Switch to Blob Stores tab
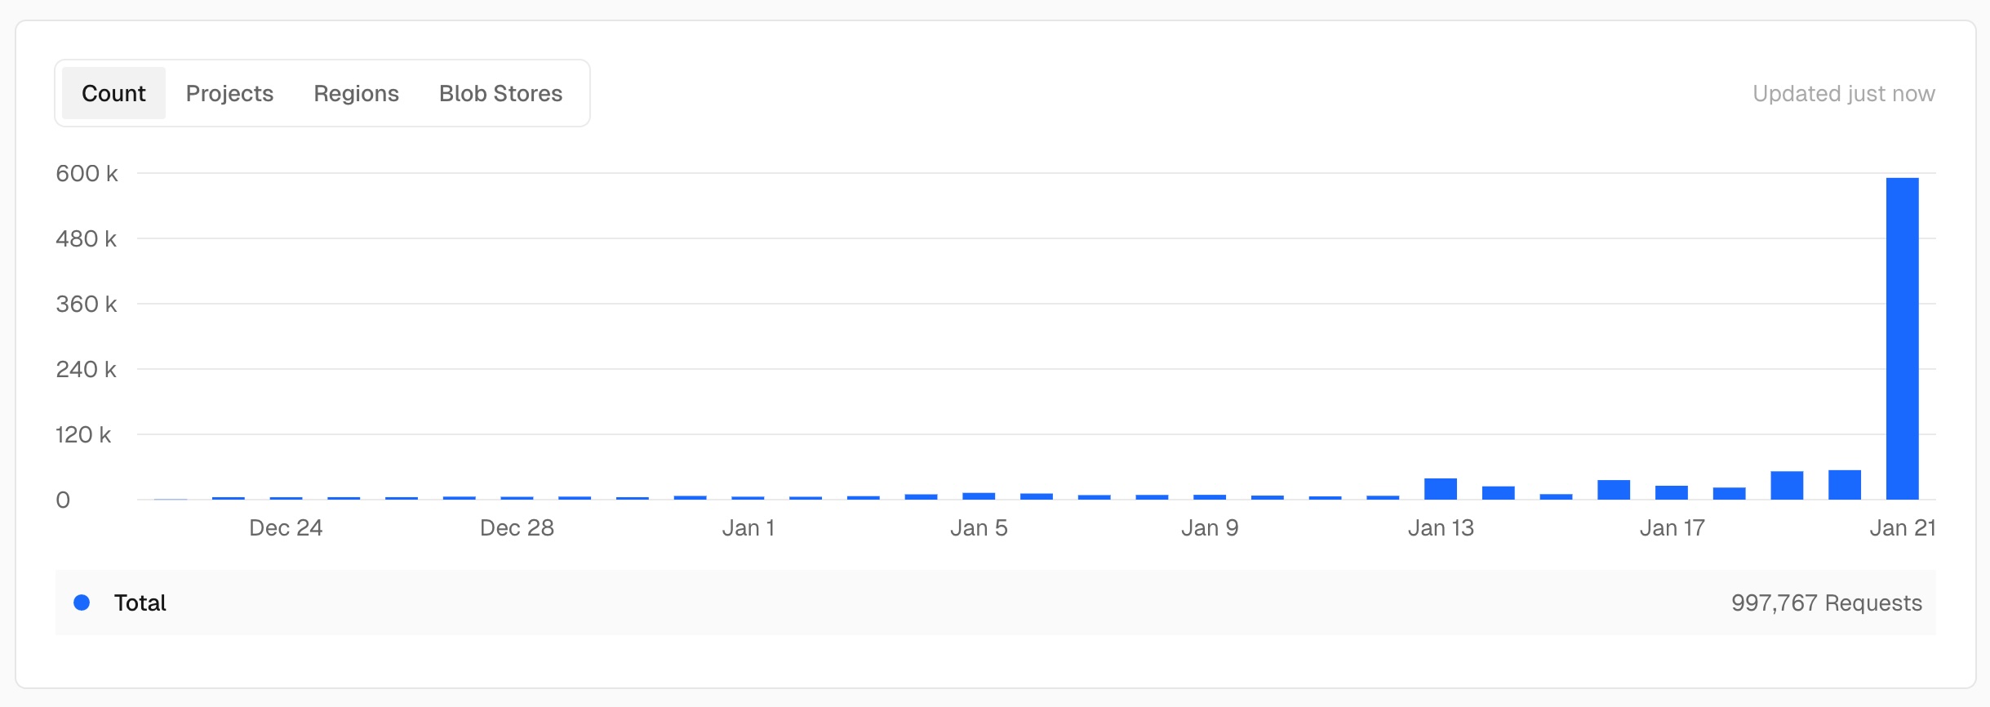The height and width of the screenshot is (707, 1990). 500,93
